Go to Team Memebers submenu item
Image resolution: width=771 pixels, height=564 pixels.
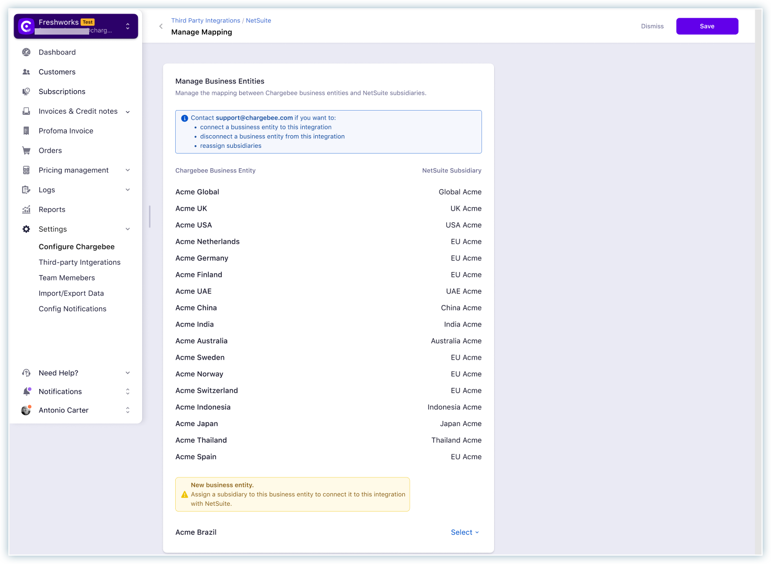(x=67, y=278)
